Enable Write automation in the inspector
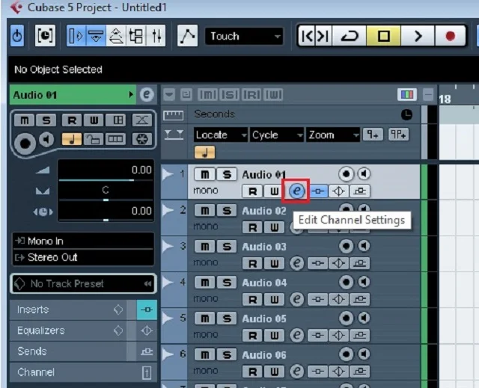Viewport: 479px width, 388px height. pyautogui.click(x=94, y=120)
